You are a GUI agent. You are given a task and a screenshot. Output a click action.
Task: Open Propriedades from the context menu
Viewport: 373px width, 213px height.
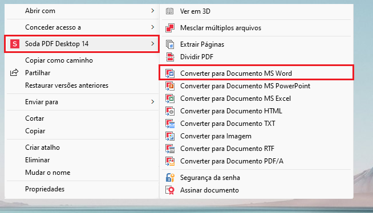point(82,189)
